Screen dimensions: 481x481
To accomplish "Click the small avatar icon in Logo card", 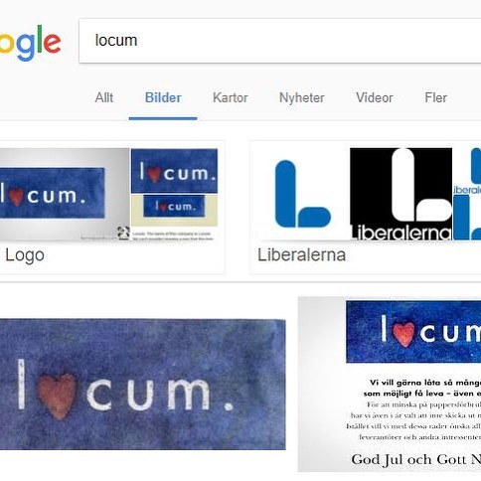I will [123, 233].
